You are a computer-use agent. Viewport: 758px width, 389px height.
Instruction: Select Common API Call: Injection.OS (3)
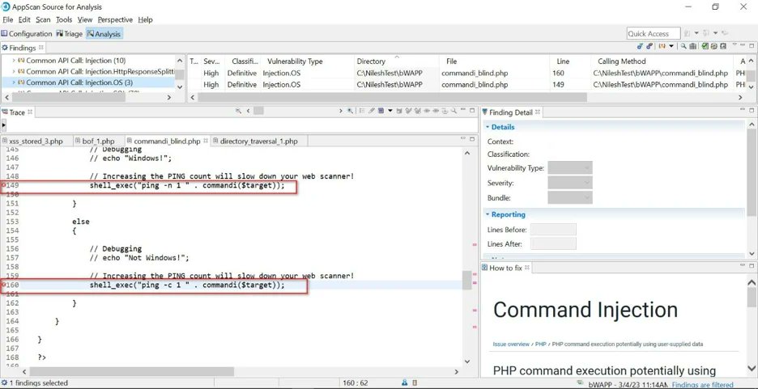79,82
